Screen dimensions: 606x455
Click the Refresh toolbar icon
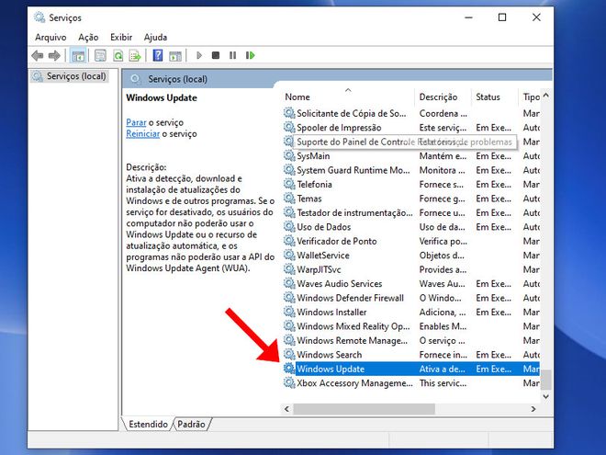click(x=118, y=56)
